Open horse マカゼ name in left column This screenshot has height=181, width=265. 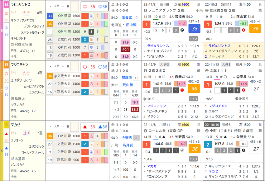16,125
